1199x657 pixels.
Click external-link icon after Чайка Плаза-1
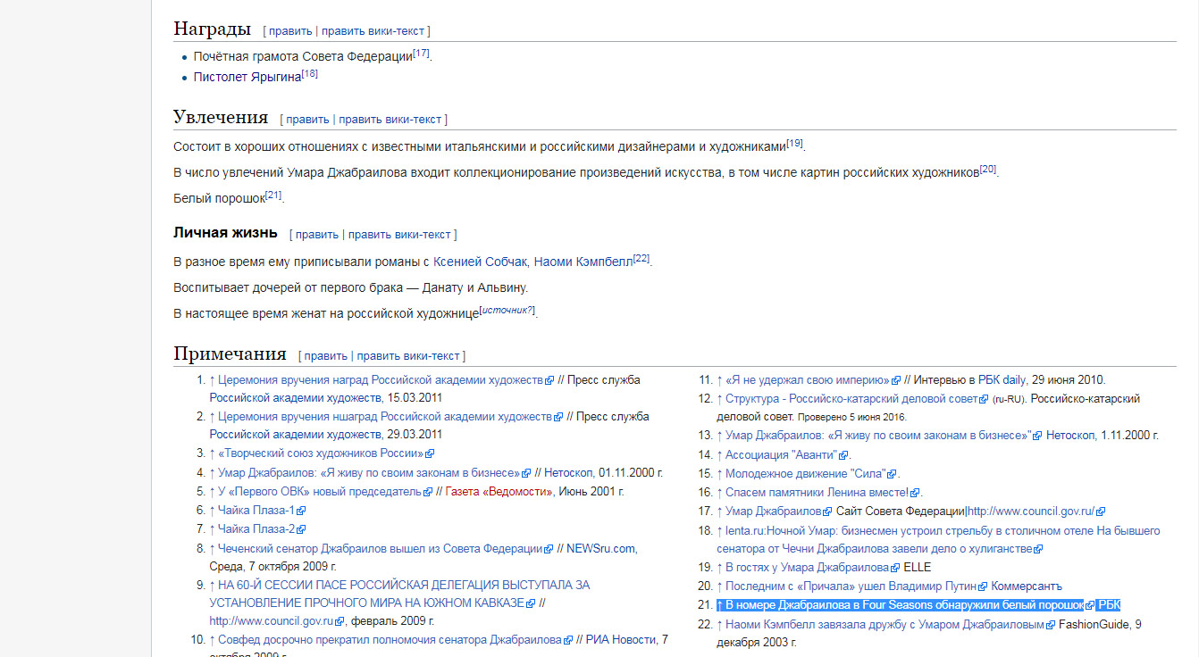tap(301, 511)
